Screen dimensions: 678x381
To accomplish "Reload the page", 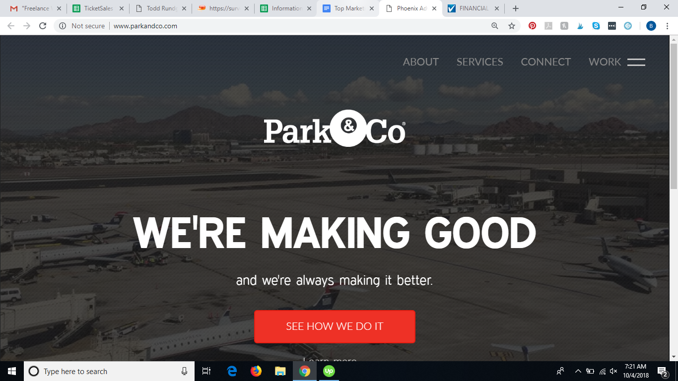I will 43,26.
